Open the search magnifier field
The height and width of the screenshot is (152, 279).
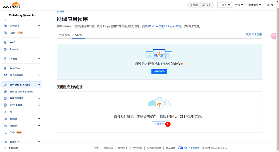(200, 5)
